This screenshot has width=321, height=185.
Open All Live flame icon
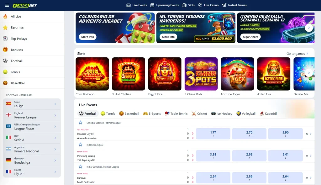tap(5, 16)
